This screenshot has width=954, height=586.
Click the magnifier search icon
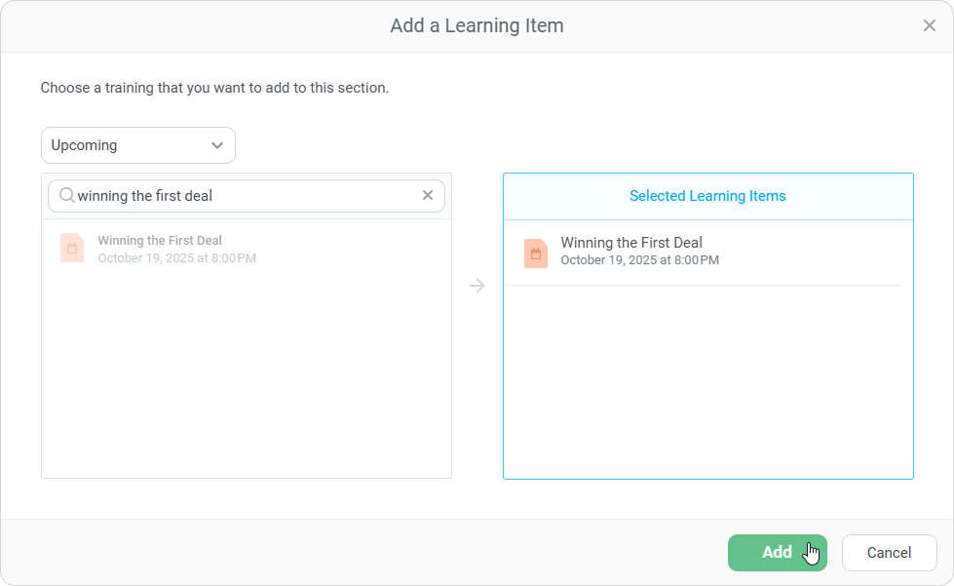(x=66, y=196)
